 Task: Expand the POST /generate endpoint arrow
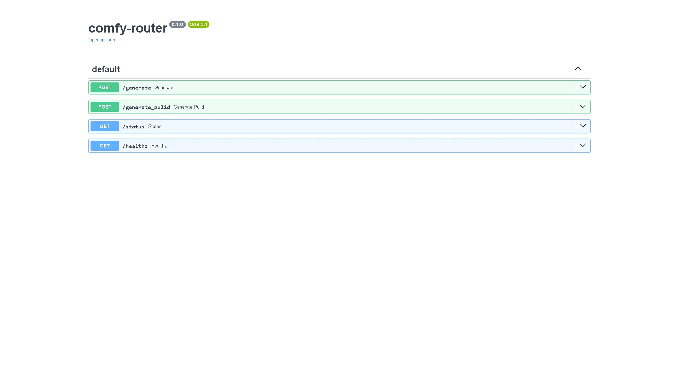(x=583, y=87)
